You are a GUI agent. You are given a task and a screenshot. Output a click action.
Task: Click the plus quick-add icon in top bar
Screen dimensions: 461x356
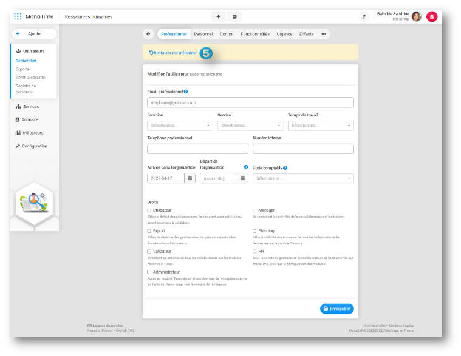[x=218, y=17]
